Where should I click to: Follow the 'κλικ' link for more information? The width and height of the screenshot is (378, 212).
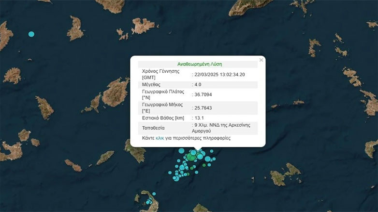161,138
